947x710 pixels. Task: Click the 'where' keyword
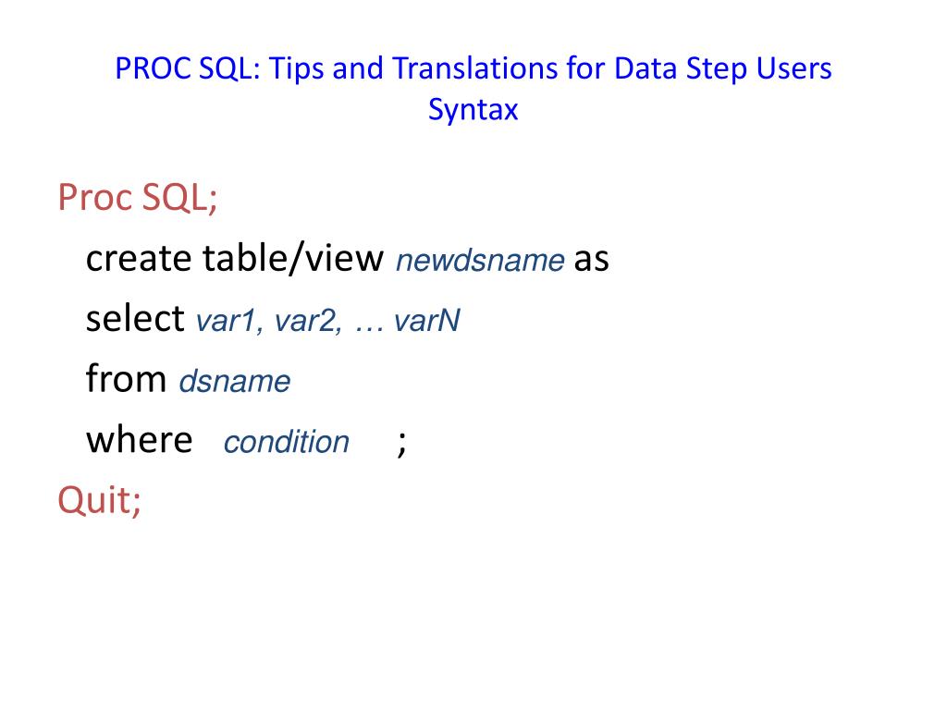click(140, 439)
